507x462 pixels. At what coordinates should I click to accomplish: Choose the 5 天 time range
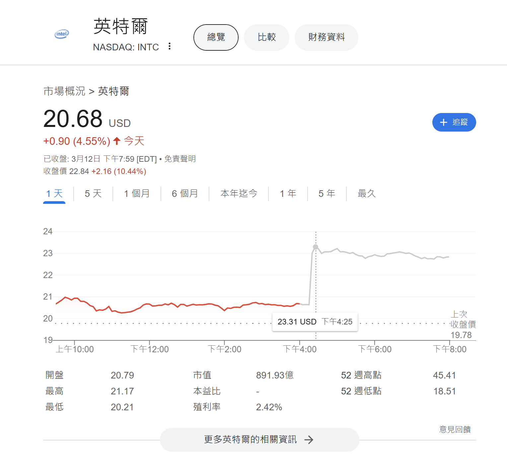click(93, 194)
